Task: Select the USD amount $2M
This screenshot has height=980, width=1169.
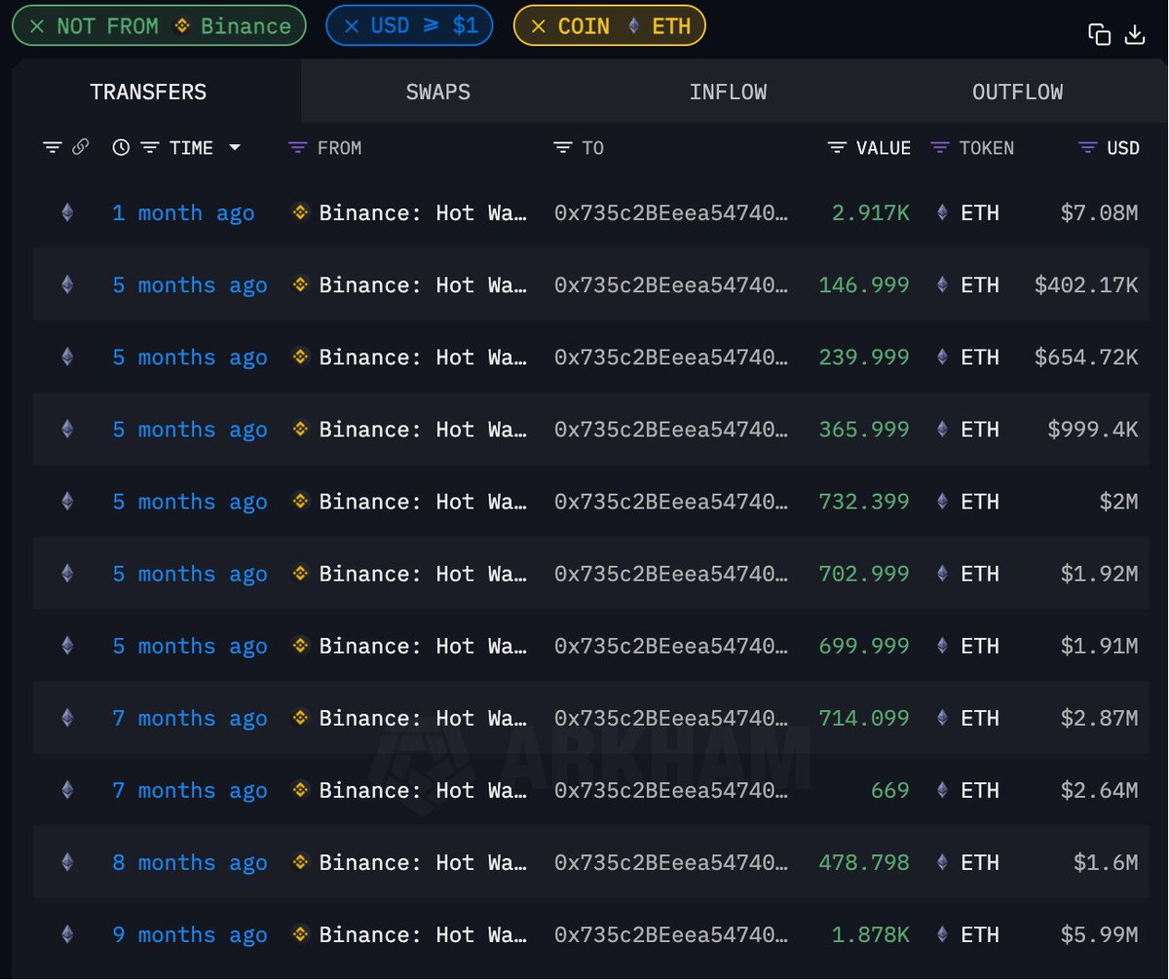Action: coord(1118,501)
